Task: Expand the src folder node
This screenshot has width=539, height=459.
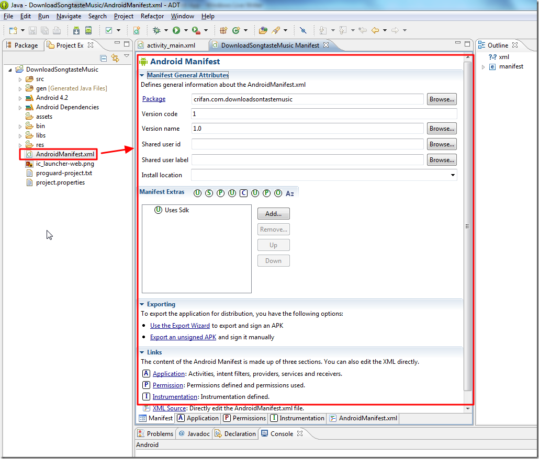Action: click(x=20, y=79)
